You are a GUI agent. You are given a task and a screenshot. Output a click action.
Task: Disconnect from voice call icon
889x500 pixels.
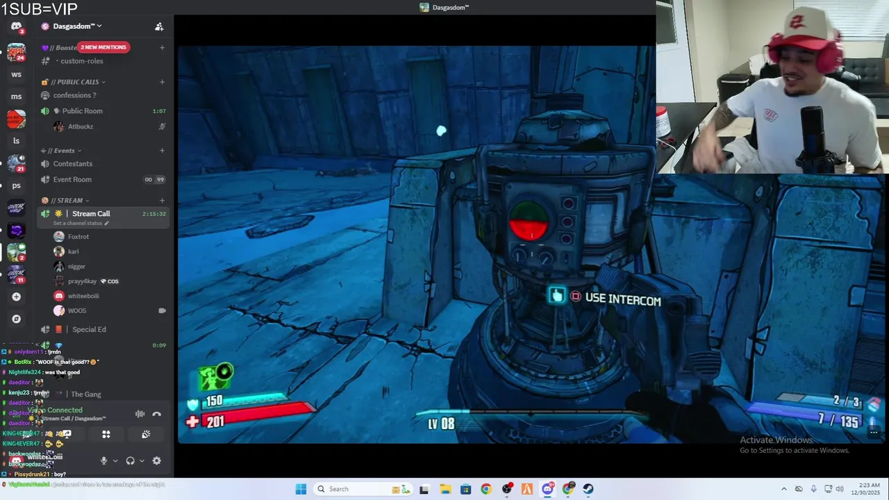(x=157, y=414)
